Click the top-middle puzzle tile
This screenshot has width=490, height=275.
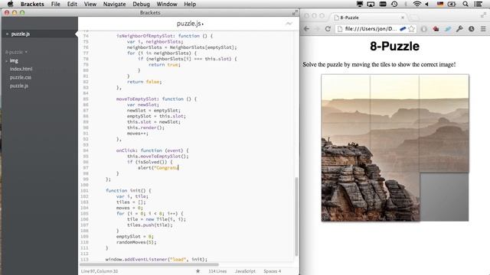pyautogui.click(x=394, y=99)
